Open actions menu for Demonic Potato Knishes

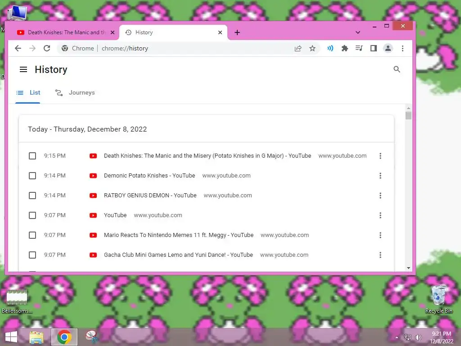pos(380,176)
